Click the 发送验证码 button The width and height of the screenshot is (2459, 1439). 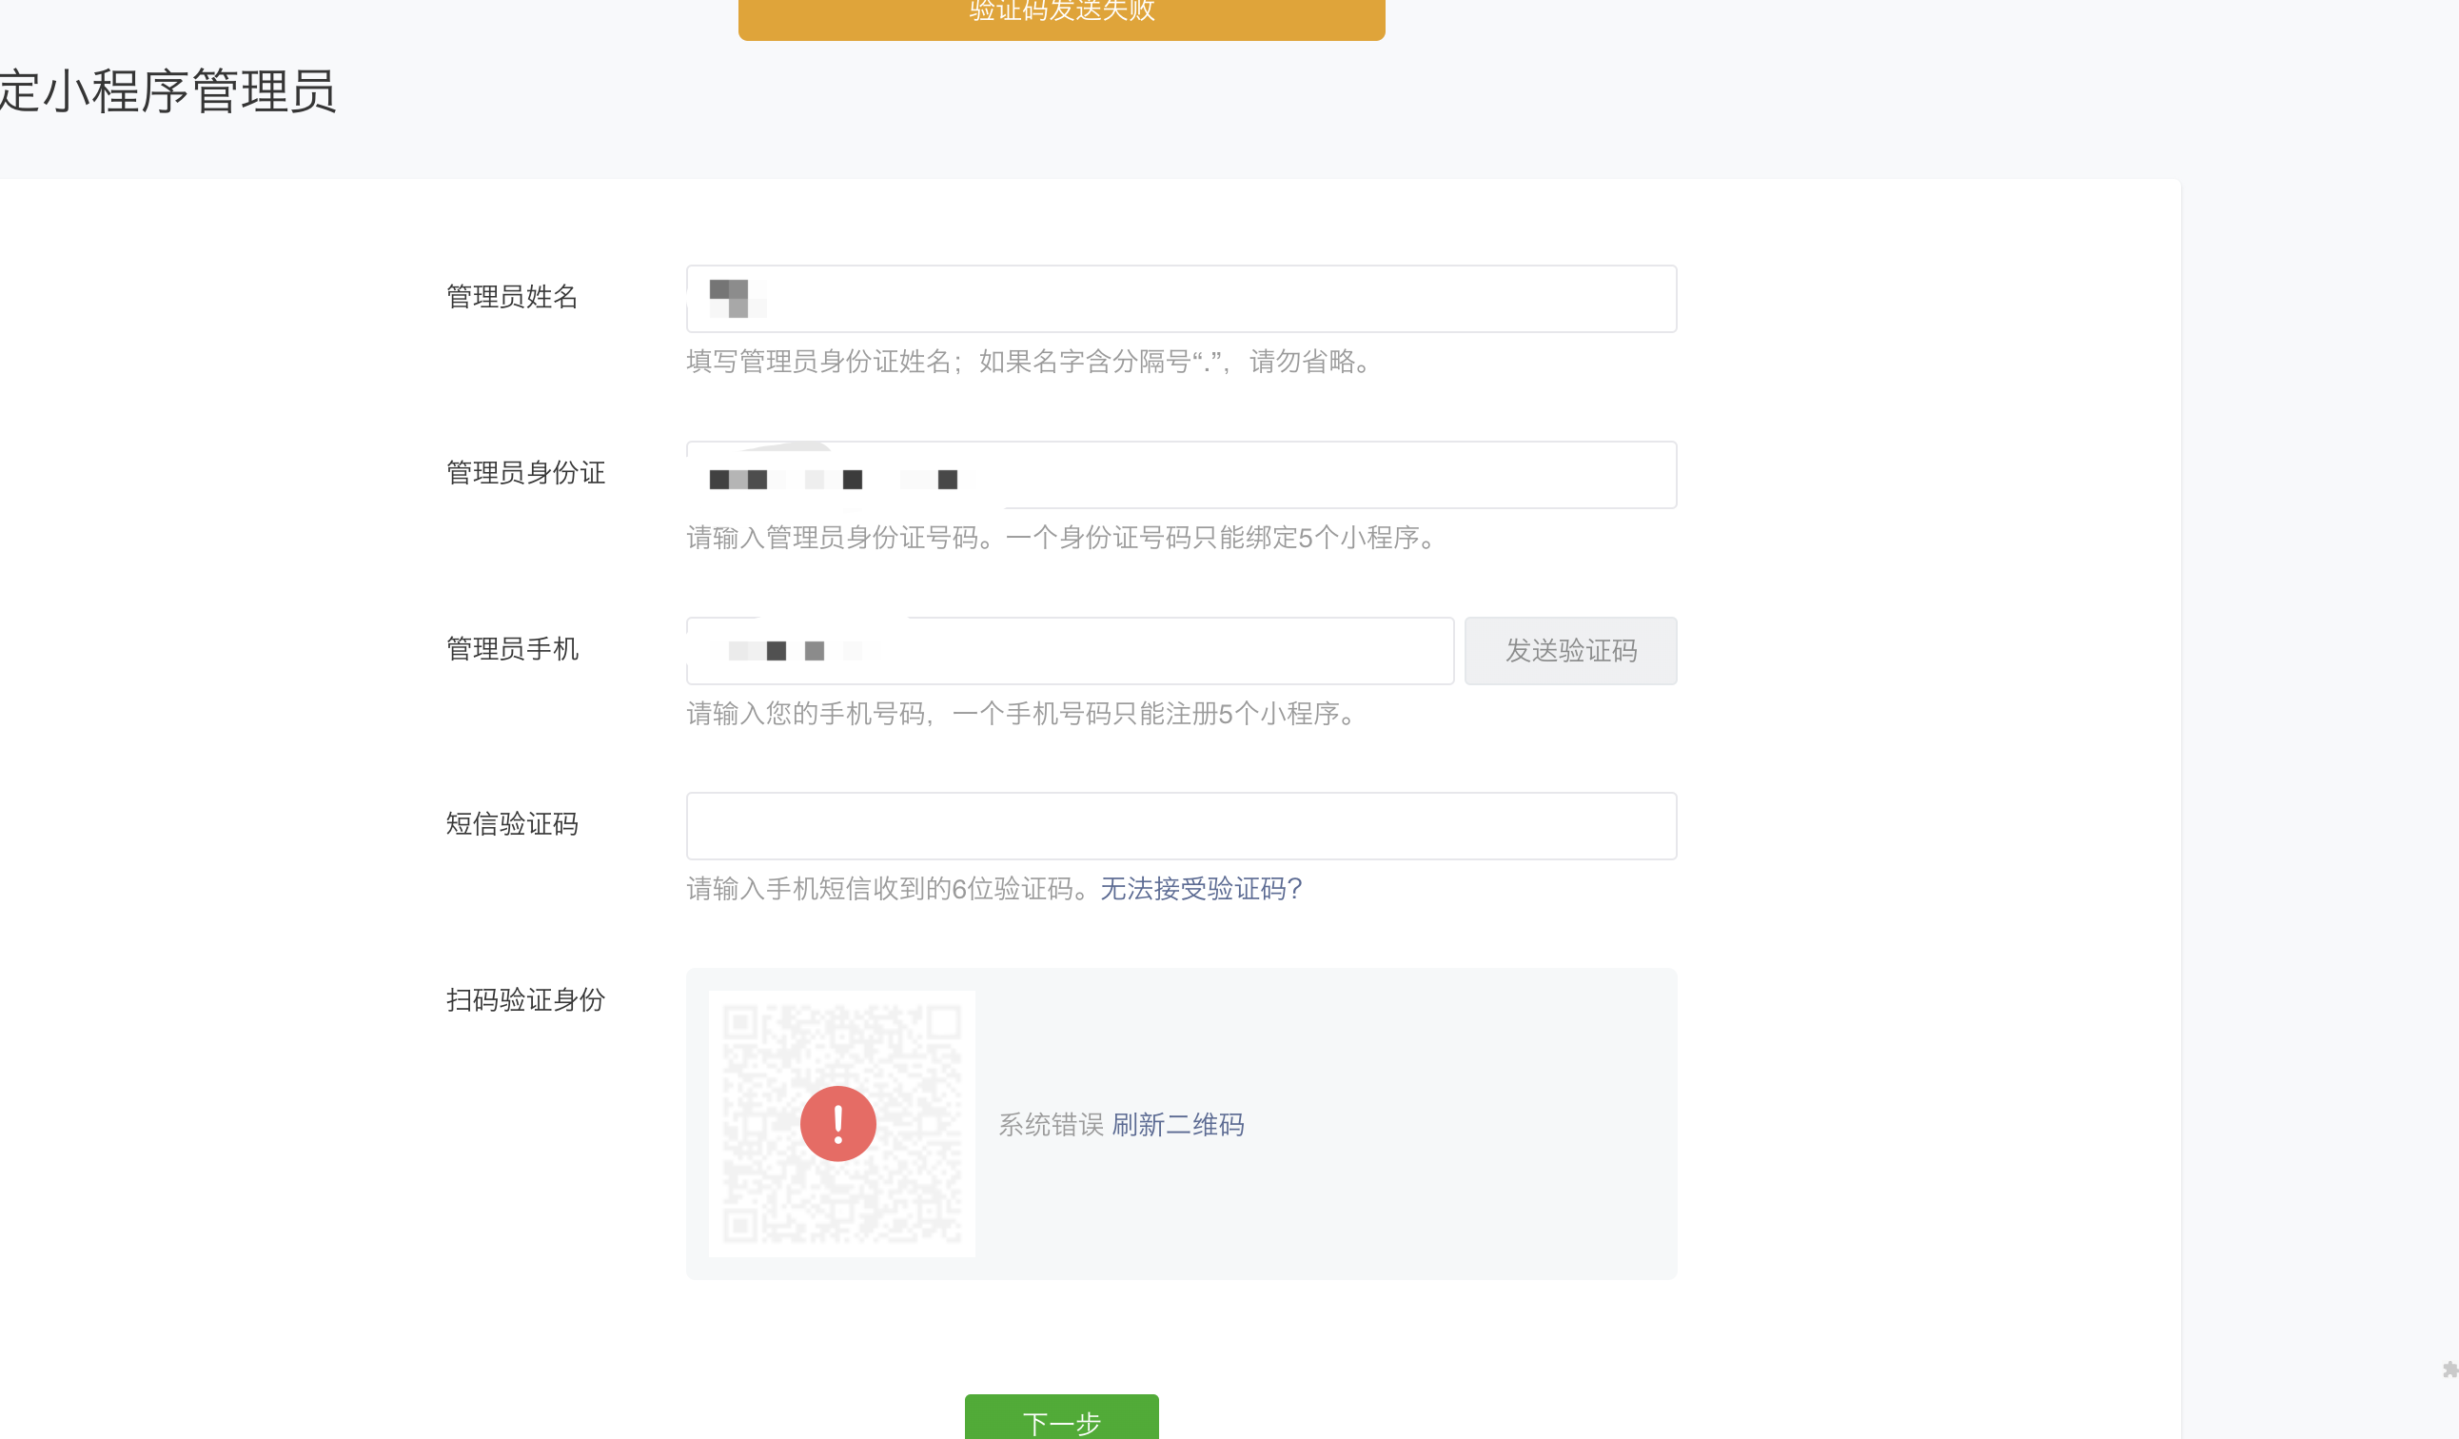[x=1570, y=651]
